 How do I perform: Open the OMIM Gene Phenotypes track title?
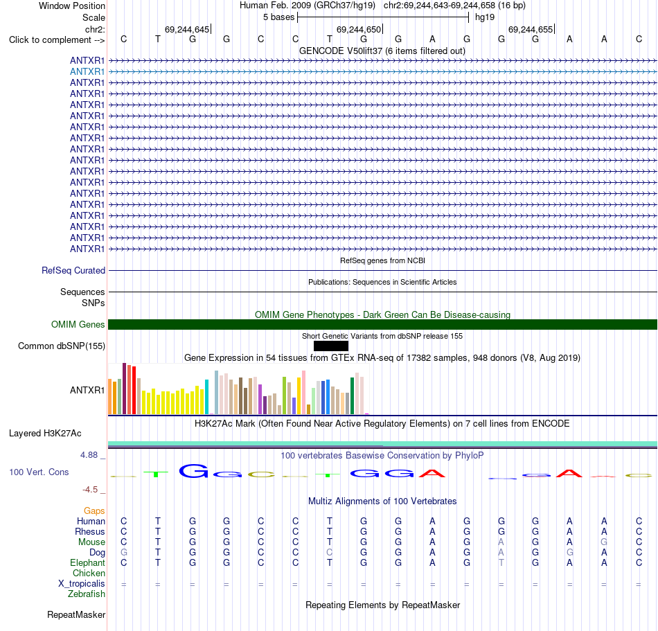pos(383,314)
